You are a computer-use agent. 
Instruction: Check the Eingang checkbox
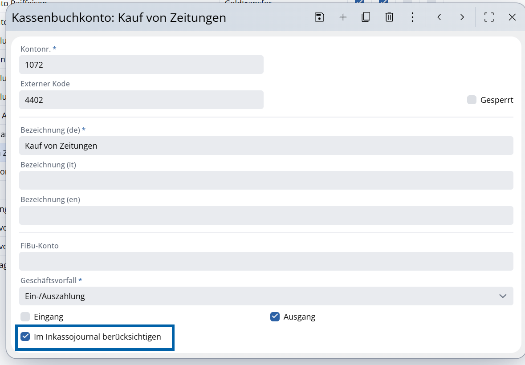click(x=25, y=316)
